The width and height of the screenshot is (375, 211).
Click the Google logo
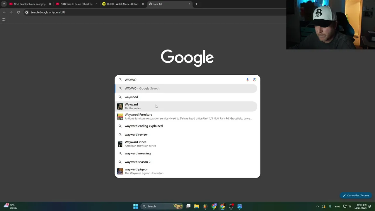pyautogui.click(x=187, y=58)
